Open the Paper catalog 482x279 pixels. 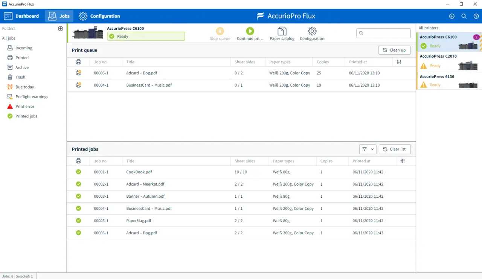point(282,34)
